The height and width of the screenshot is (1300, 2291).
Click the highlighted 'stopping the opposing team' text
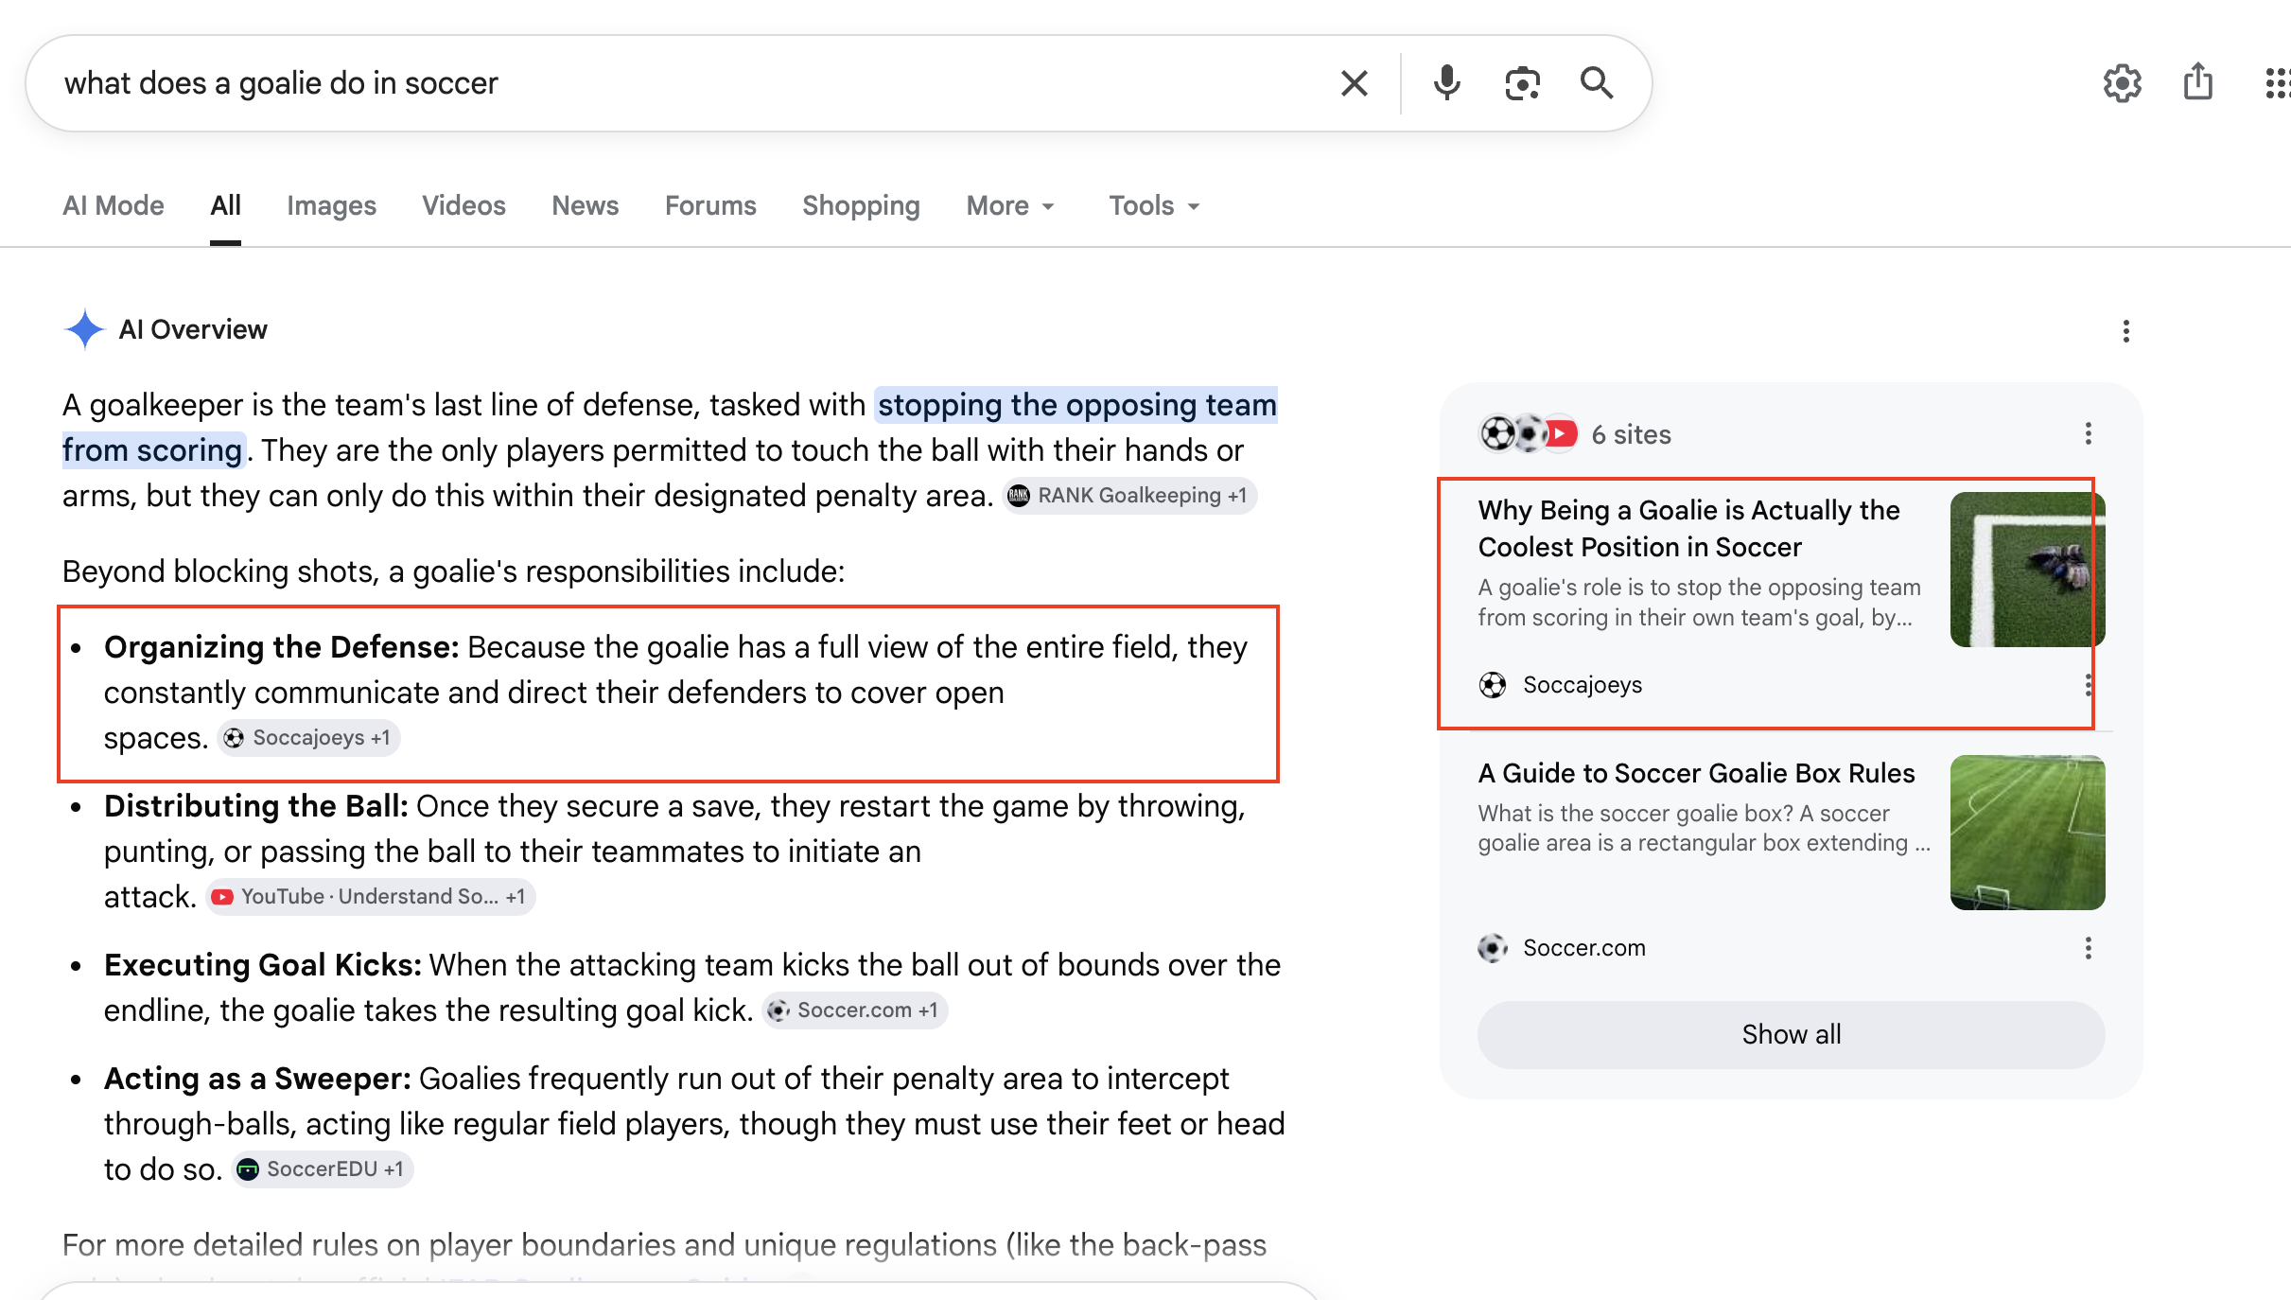tap(1077, 405)
